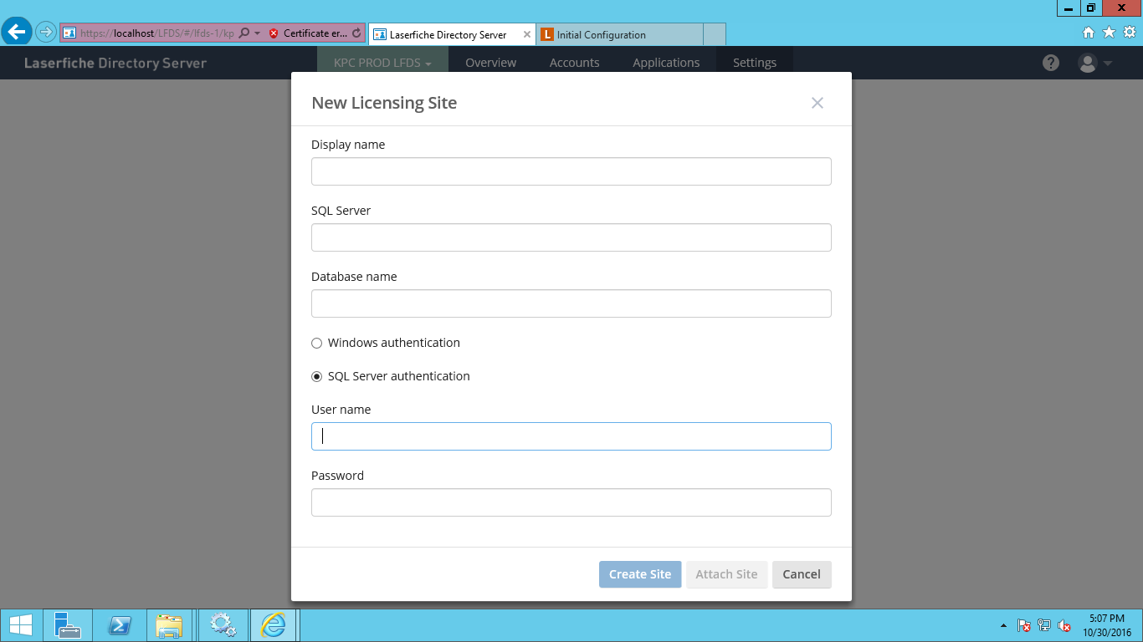Launch Server Manager from taskbar
This screenshot has width=1143, height=642.
pyautogui.click(x=68, y=625)
